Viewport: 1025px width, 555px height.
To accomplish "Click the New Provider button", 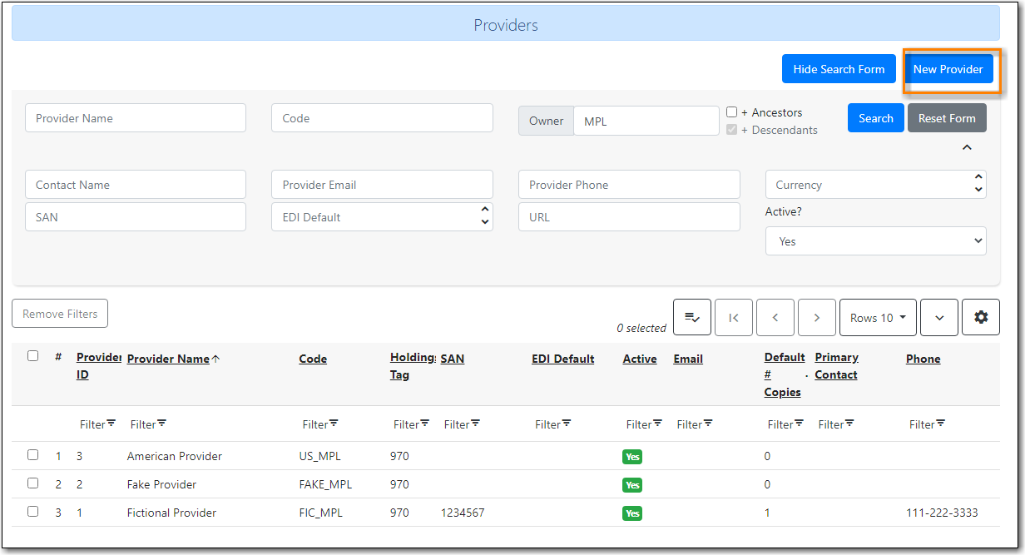I will tap(948, 69).
